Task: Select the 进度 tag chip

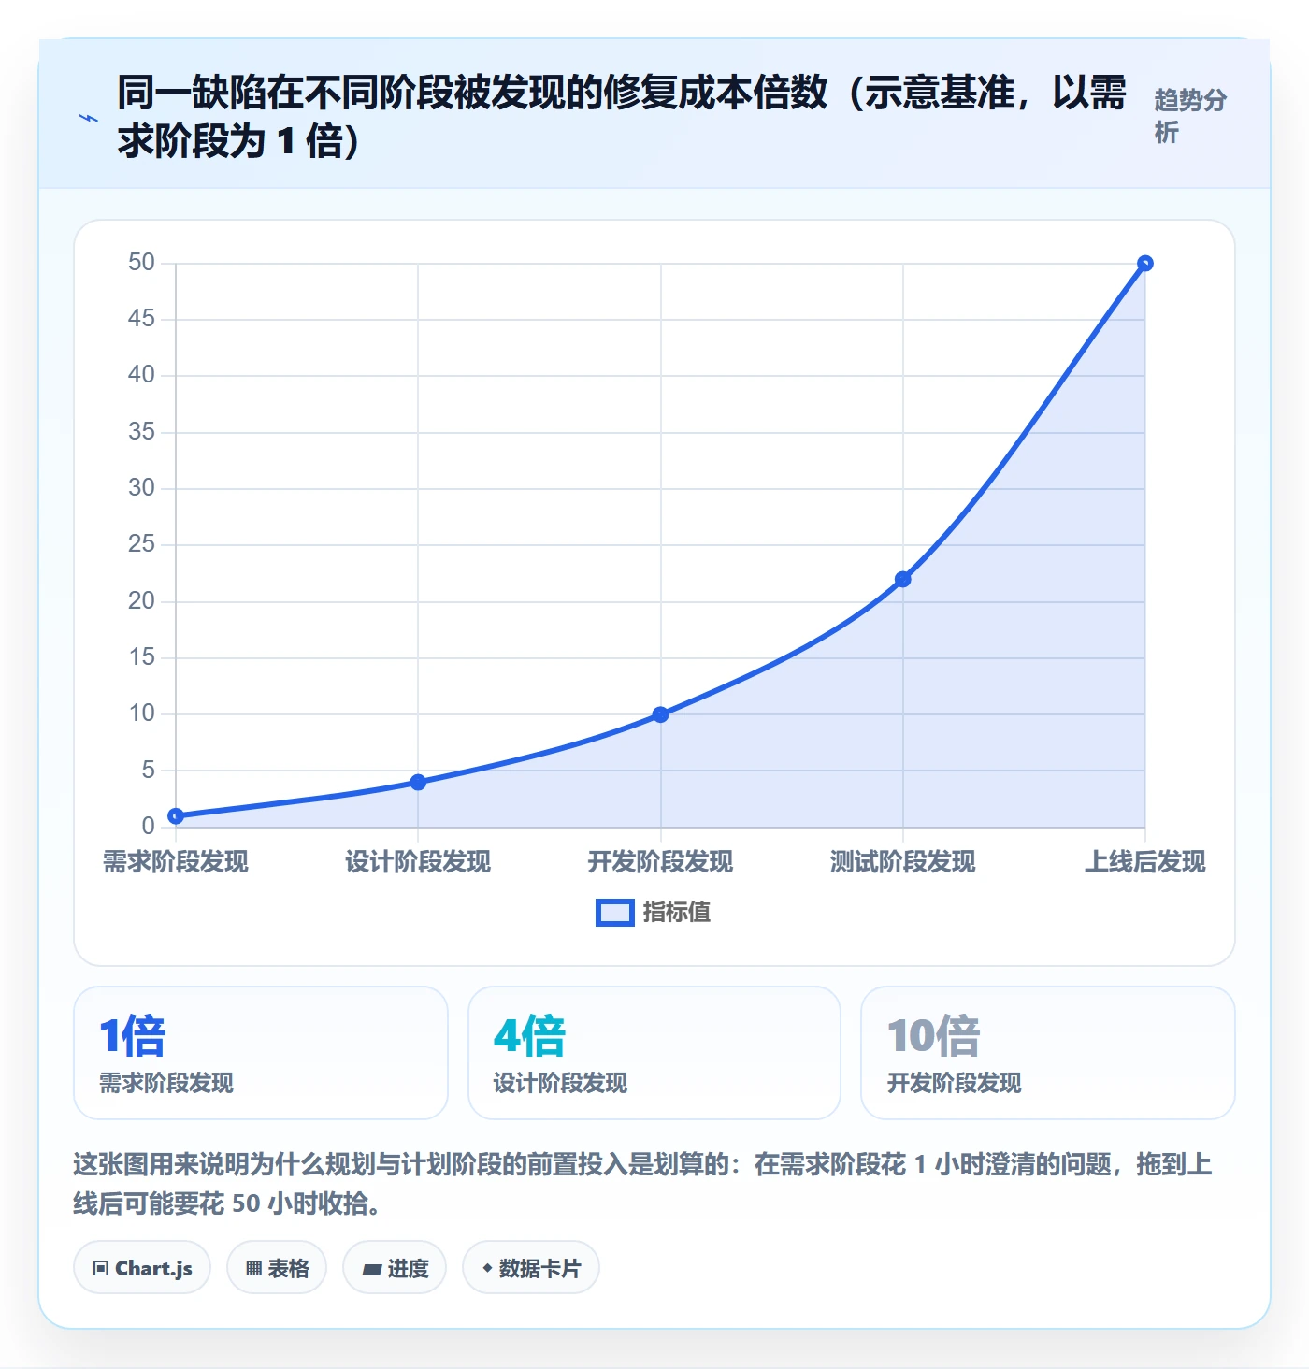Action: tap(395, 1268)
